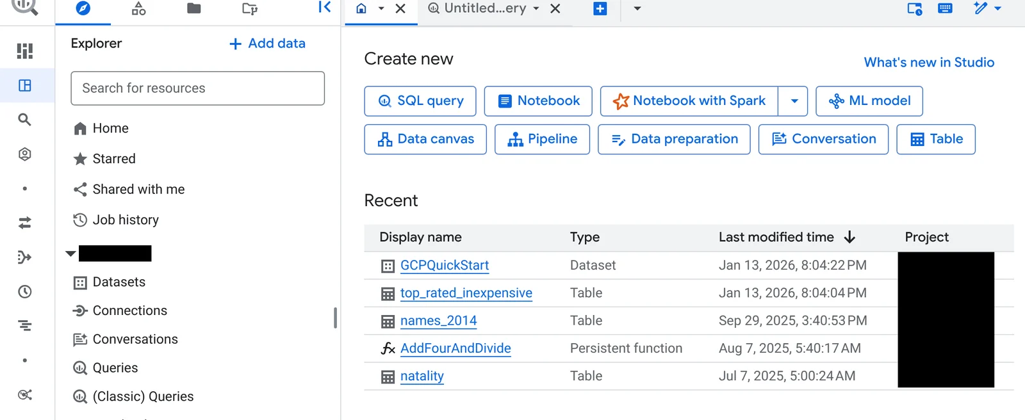Open (Classic) Queries item

(x=143, y=397)
